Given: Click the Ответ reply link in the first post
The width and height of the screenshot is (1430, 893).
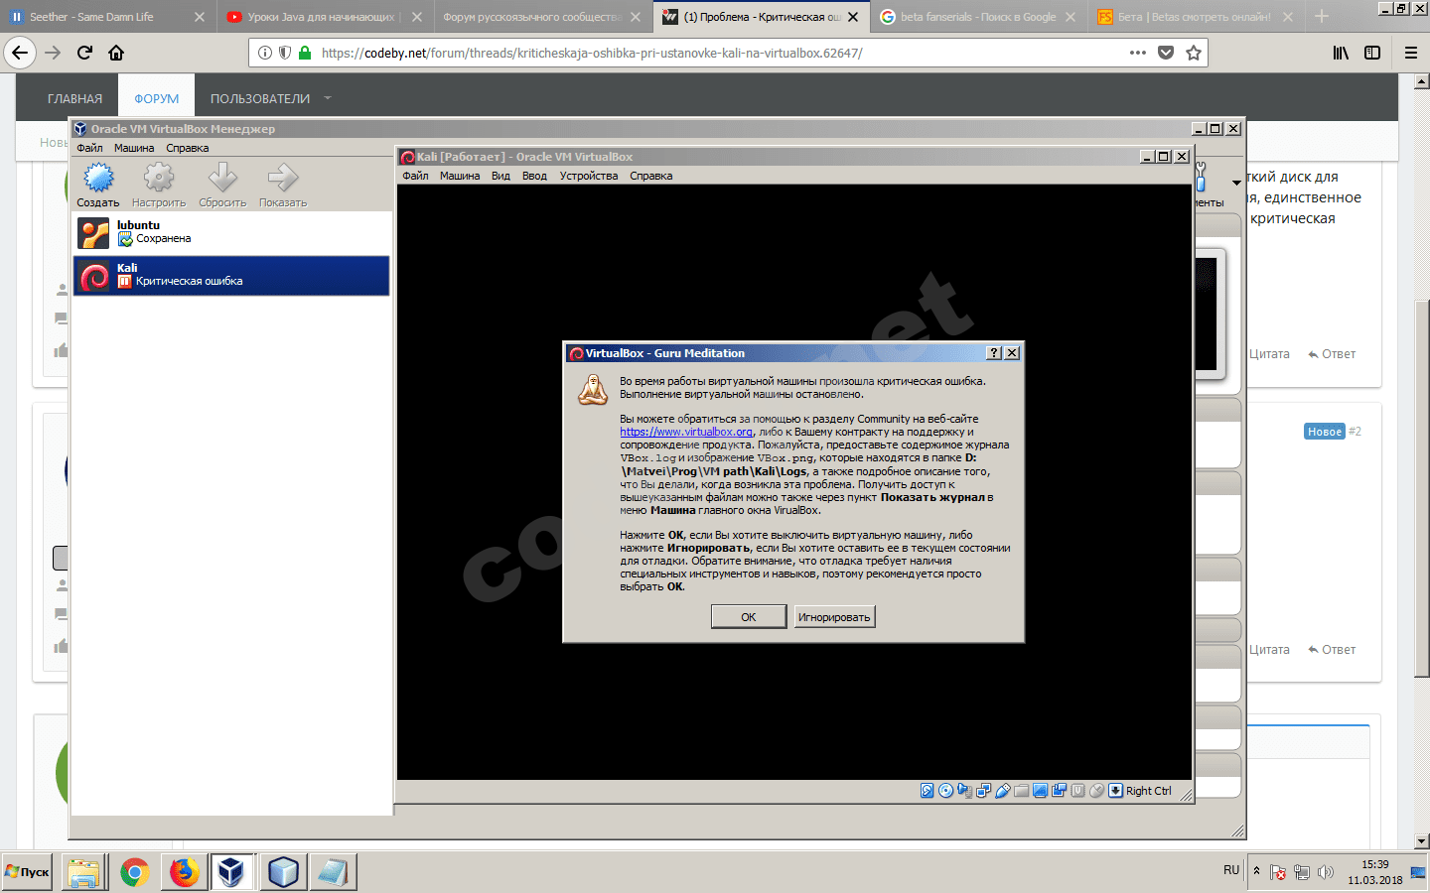Looking at the screenshot, I should pyautogui.click(x=1332, y=354).
